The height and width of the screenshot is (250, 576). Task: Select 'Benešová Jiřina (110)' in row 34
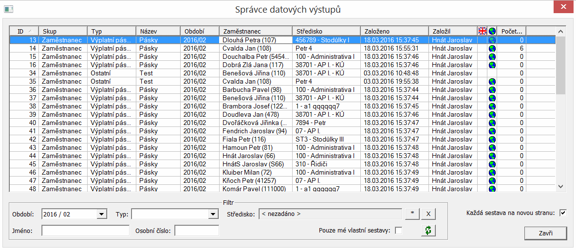click(256, 73)
